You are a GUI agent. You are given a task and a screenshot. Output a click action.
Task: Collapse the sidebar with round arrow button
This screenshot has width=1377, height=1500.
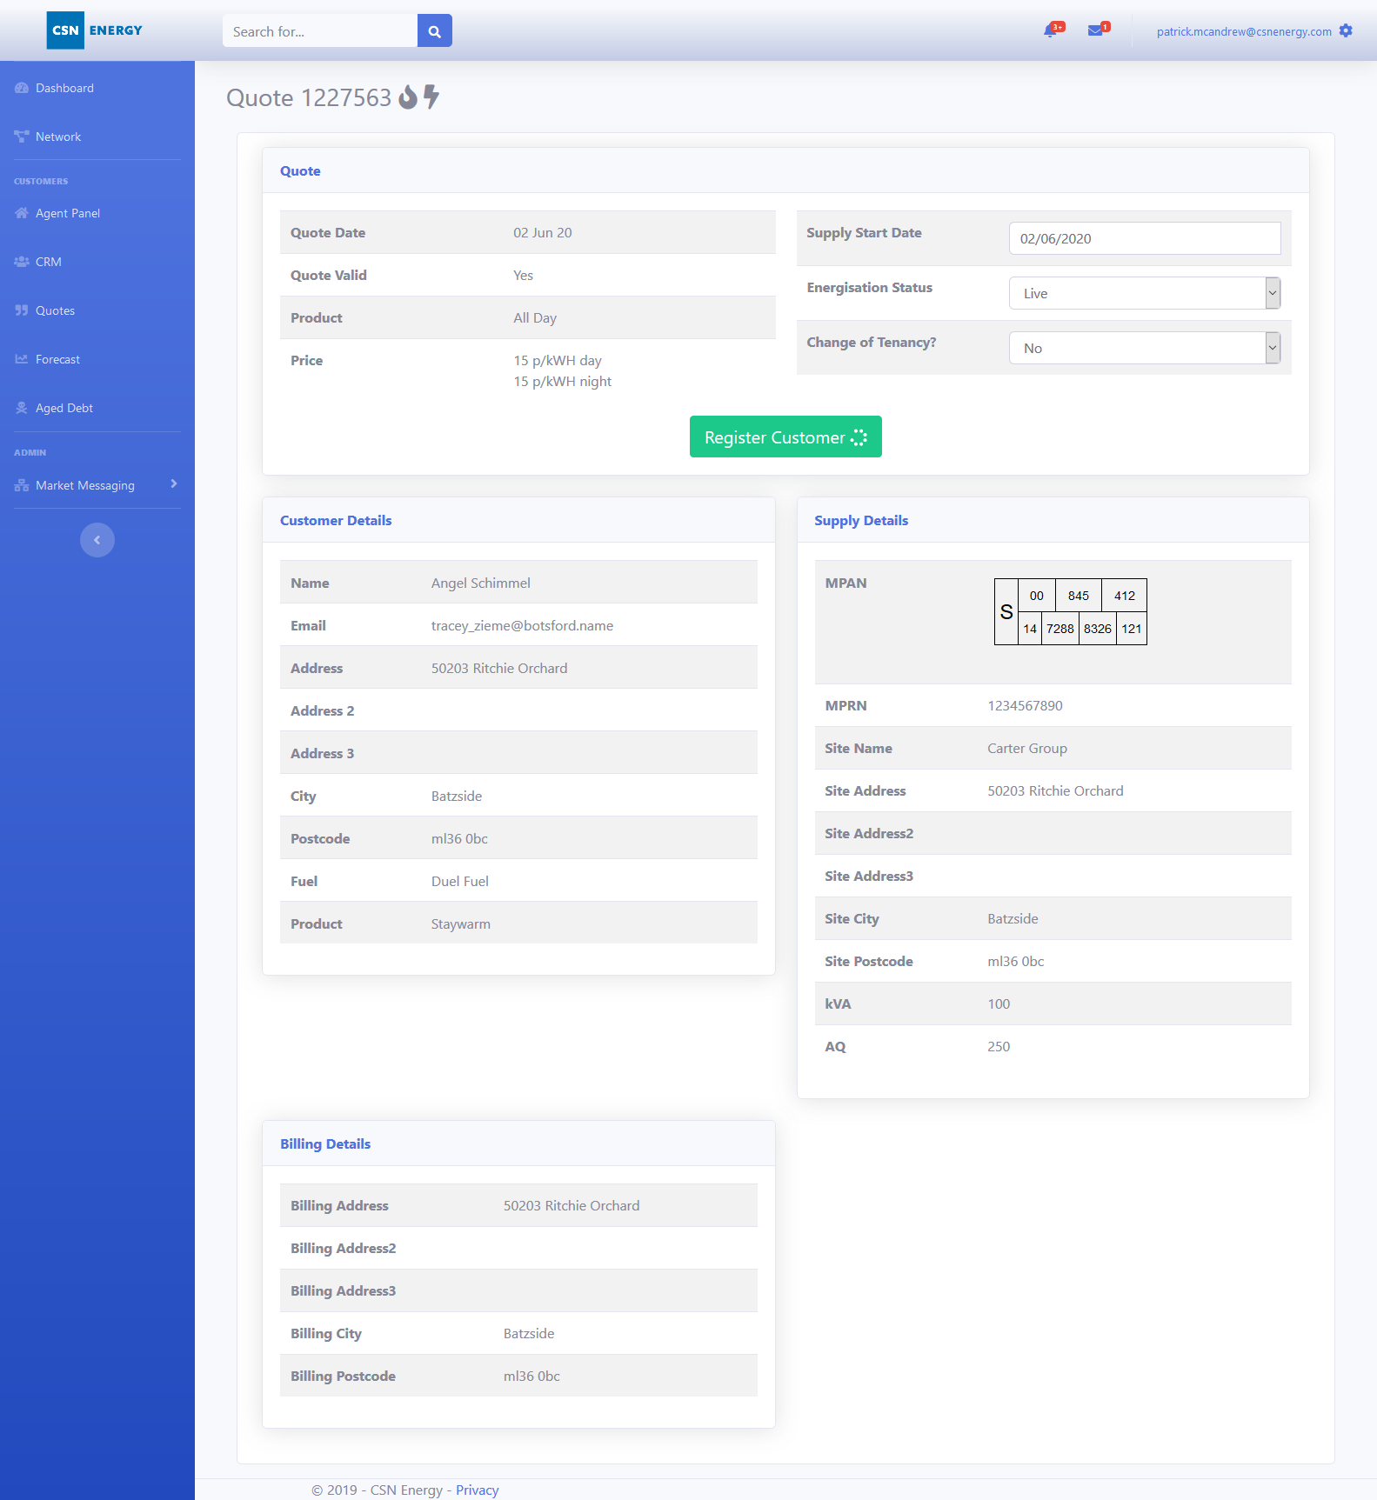[x=97, y=540]
